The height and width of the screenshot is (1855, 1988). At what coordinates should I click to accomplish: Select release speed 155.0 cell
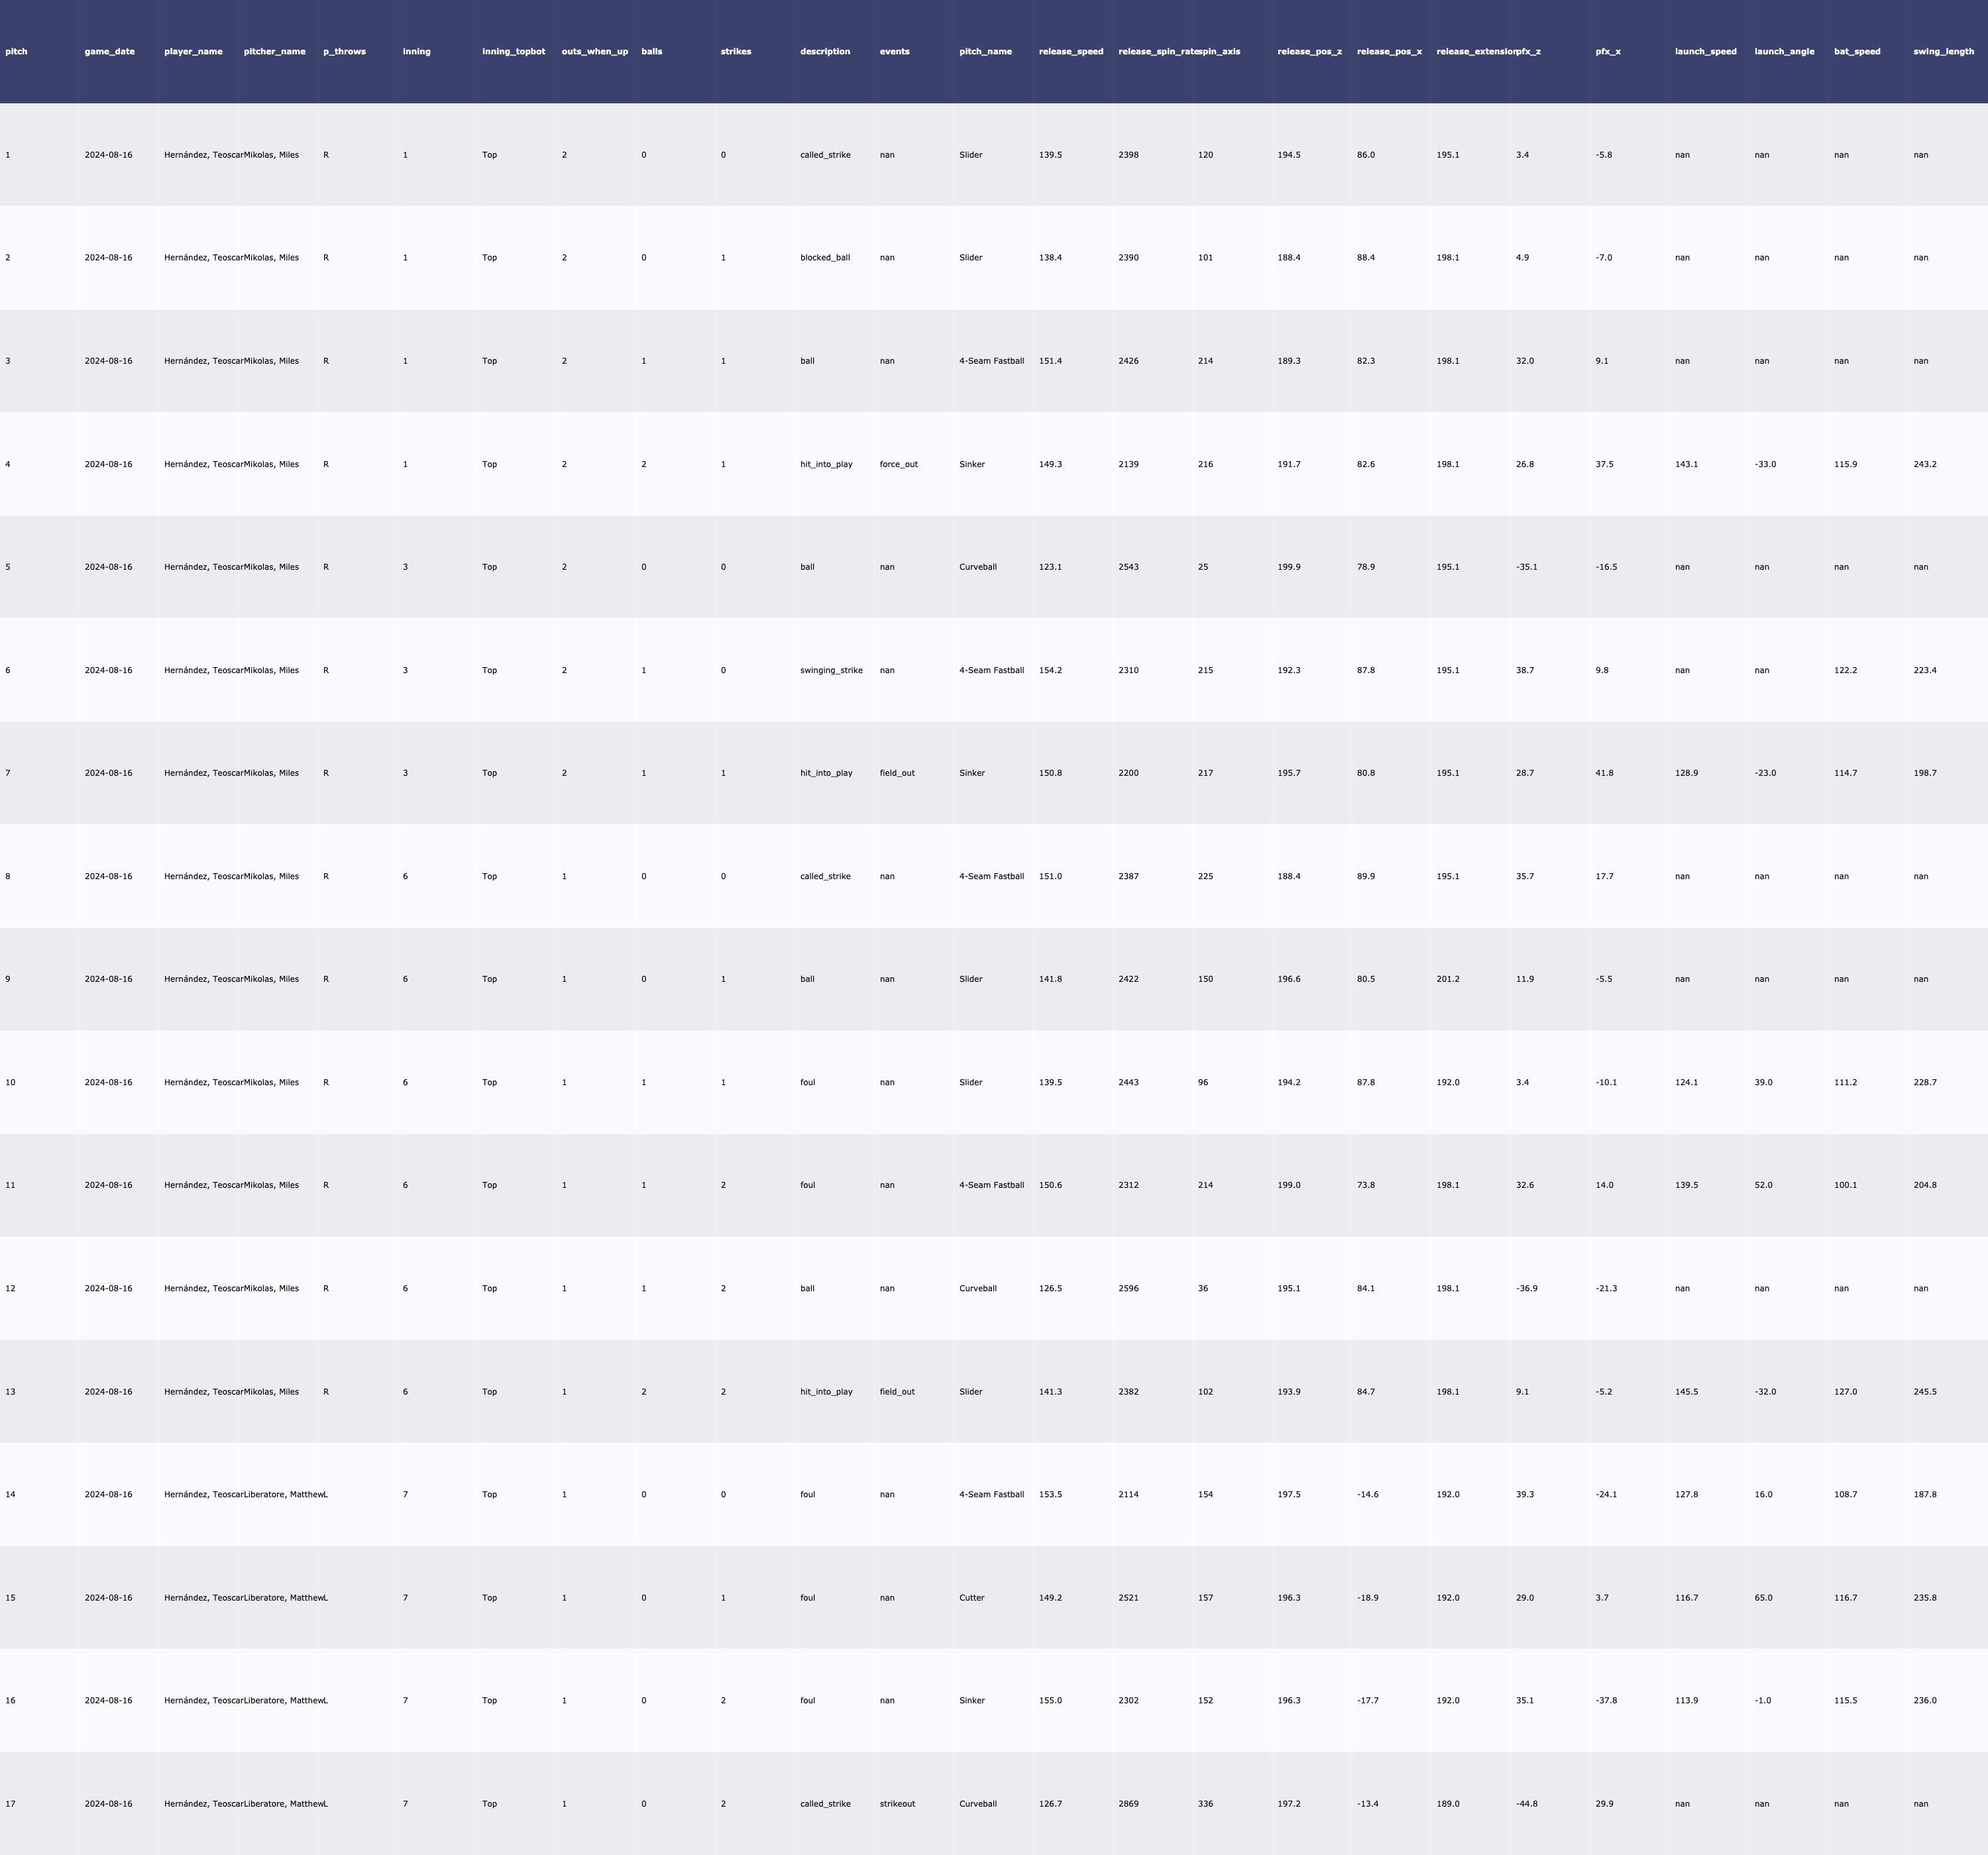[1050, 1700]
